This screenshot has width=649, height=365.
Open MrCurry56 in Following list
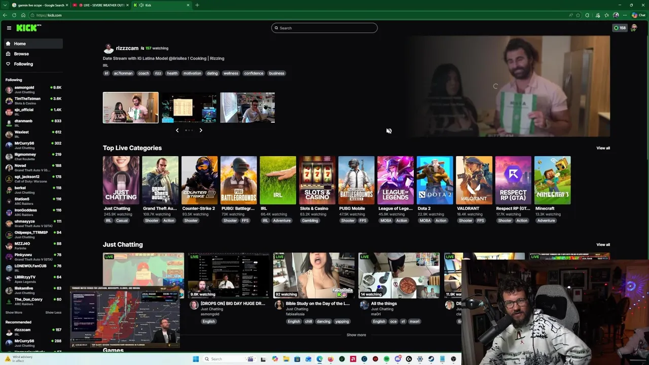coord(33,145)
